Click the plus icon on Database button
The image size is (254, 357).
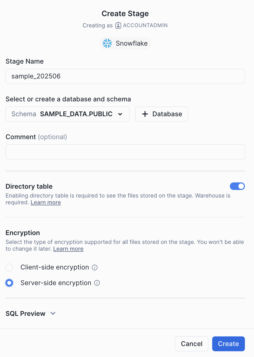tap(145, 114)
